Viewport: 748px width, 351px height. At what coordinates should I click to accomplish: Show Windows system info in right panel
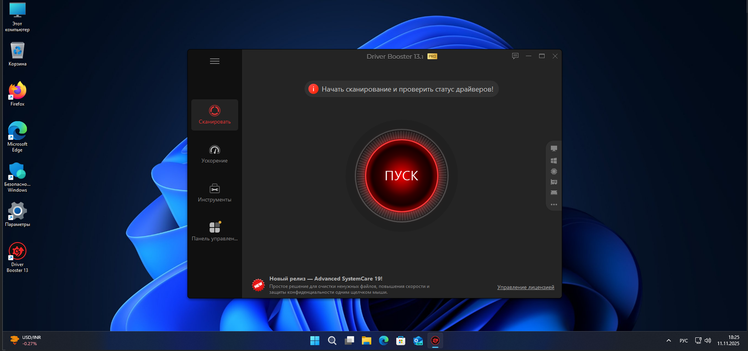pos(554,161)
